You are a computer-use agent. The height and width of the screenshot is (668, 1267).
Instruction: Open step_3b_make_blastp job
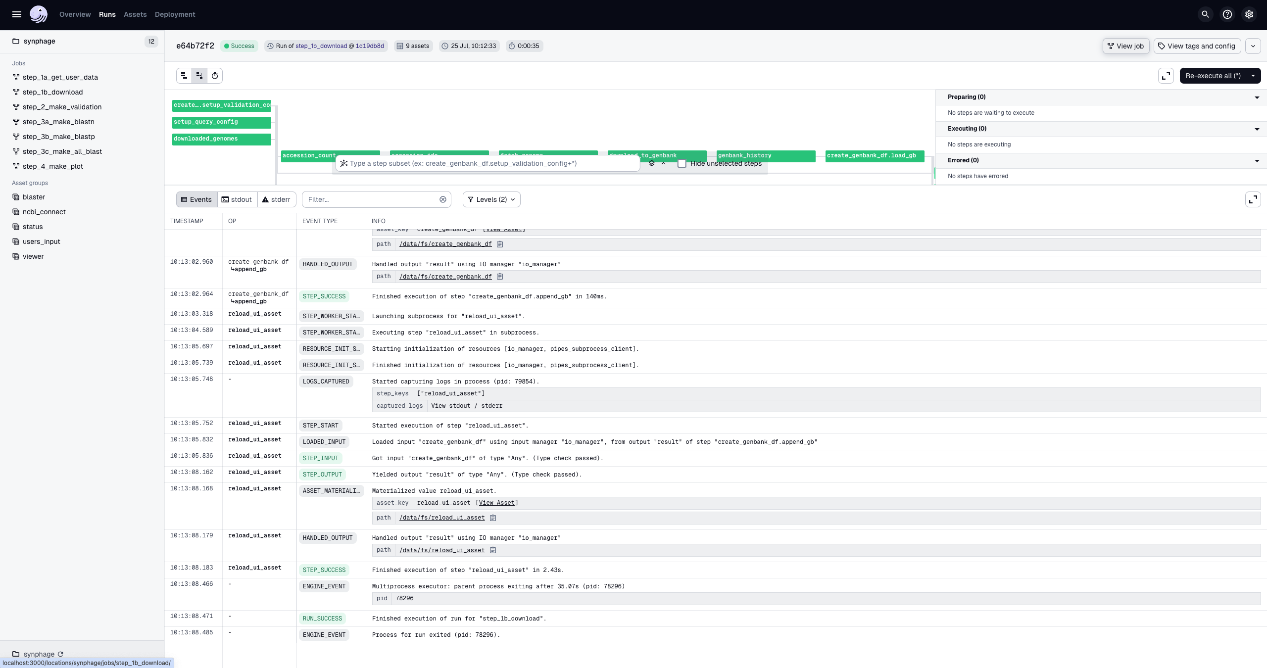click(59, 137)
